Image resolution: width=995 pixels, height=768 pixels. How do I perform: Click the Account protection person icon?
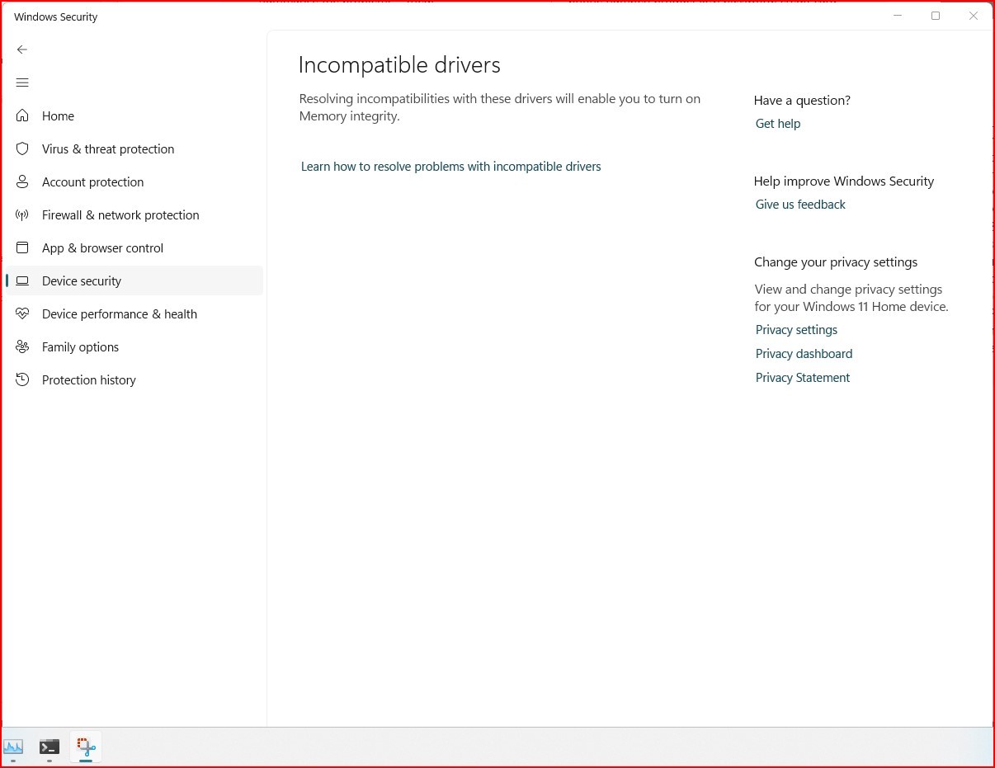(x=23, y=182)
